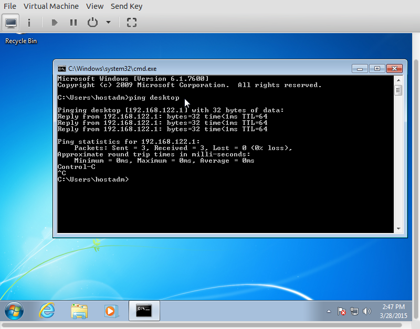Open the File menu

[x=9, y=6]
